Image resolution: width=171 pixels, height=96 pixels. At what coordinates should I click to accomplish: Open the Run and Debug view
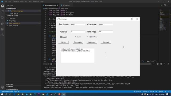(x=2, y=23)
